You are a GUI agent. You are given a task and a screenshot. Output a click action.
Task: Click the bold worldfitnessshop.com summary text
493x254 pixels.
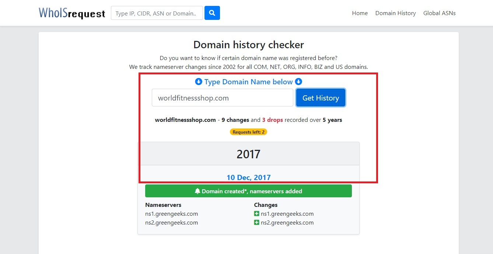coord(185,120)
